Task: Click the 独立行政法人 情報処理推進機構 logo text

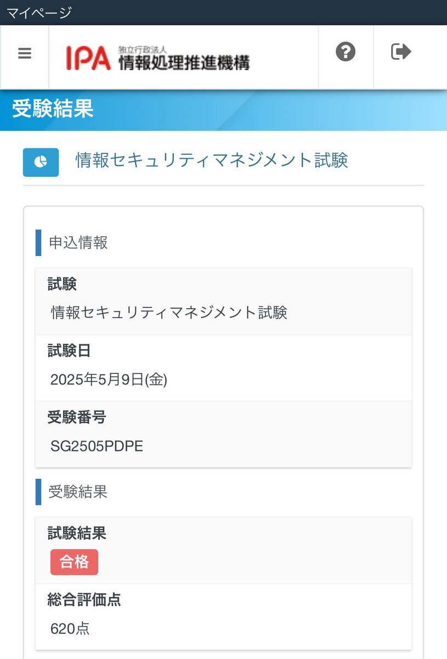Action: 184,59
